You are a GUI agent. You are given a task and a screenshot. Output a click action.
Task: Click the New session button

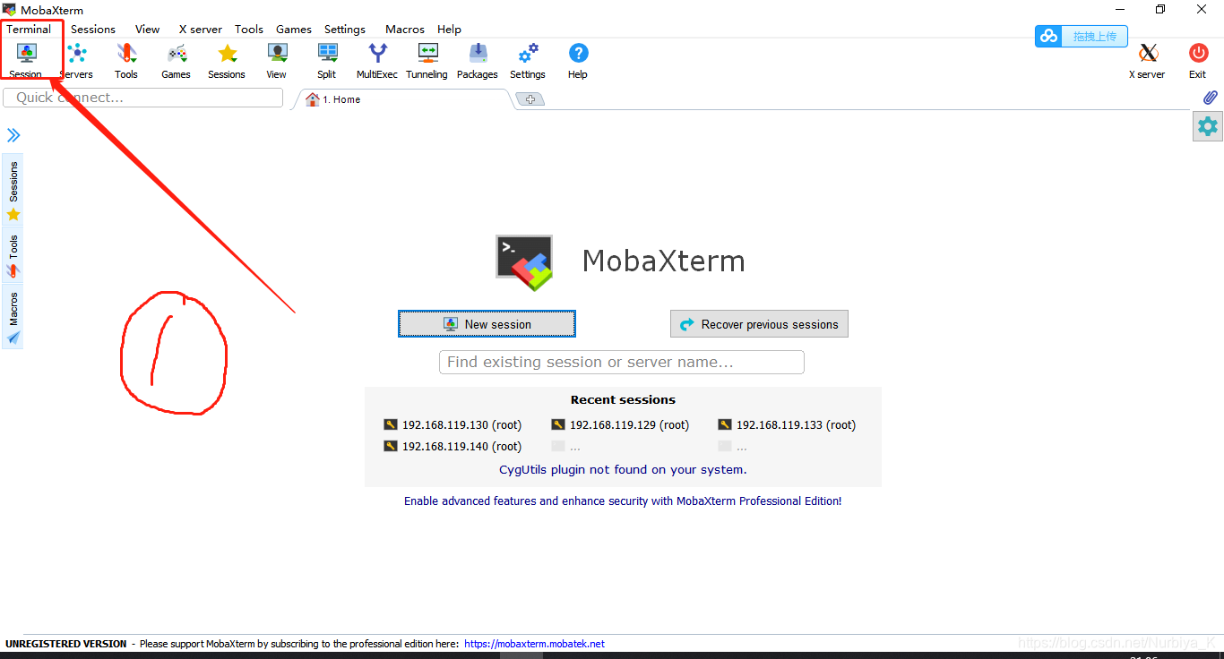pyautogui.click(x=487, y=324)
